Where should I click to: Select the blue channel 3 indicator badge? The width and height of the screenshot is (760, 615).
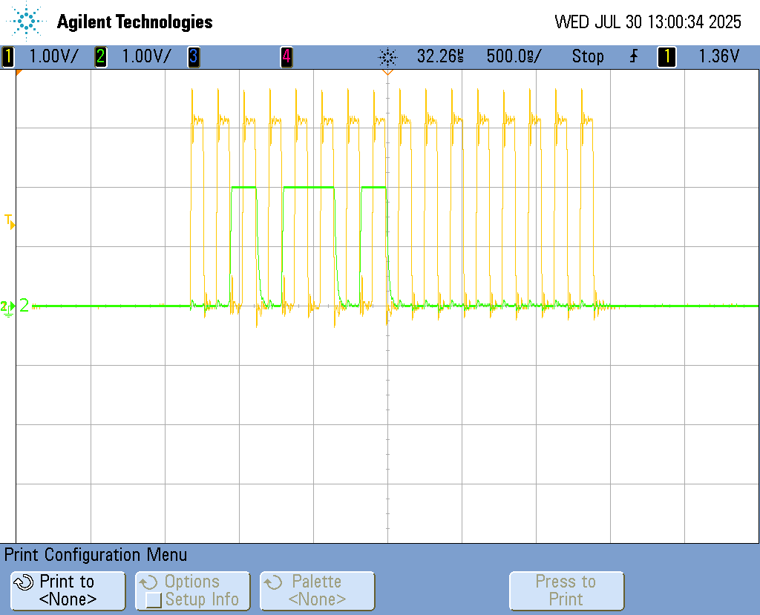pos(194,56)
